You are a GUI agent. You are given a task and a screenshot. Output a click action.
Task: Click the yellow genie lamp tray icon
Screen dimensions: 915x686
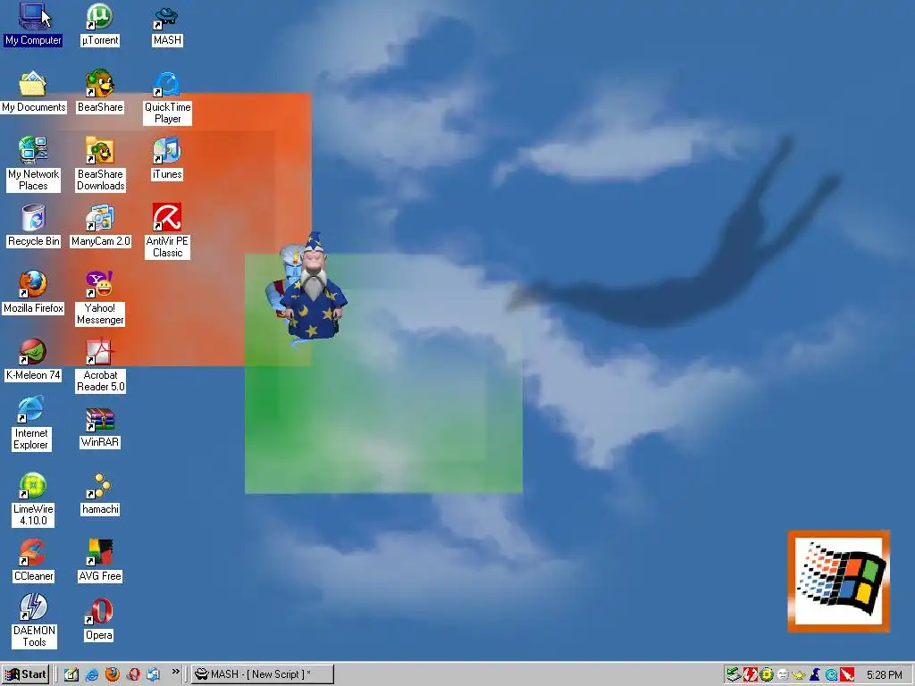[x=798, y=675]
